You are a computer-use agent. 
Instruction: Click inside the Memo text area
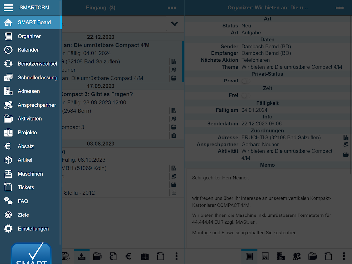tap(268, 208)
